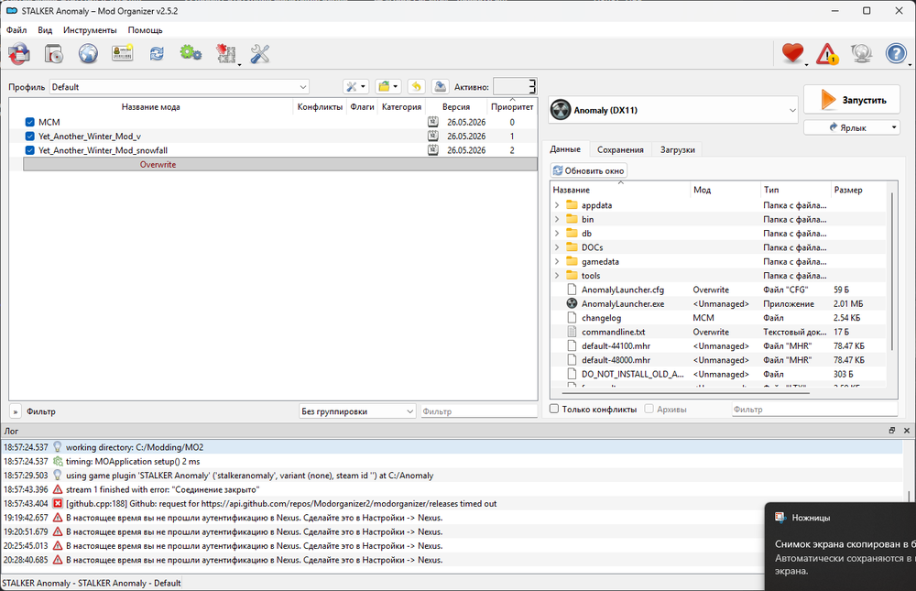Click the data tree vertical scrollbar
This screenshot has height=591, width=916.
click(892, 272)
